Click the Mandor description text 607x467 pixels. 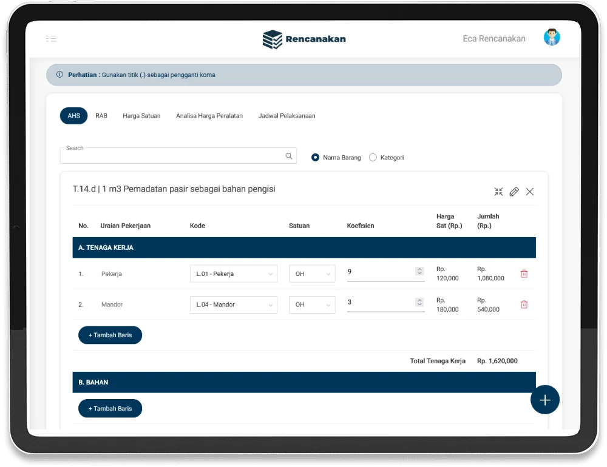(112, 304)
